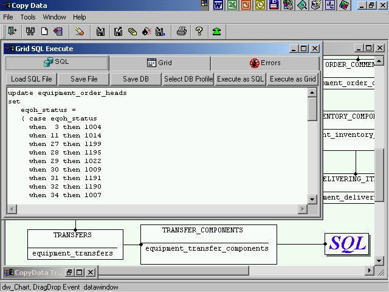Click the Word icon in the Office shortcut bar
389x292 pixels.
pos(218,5)
